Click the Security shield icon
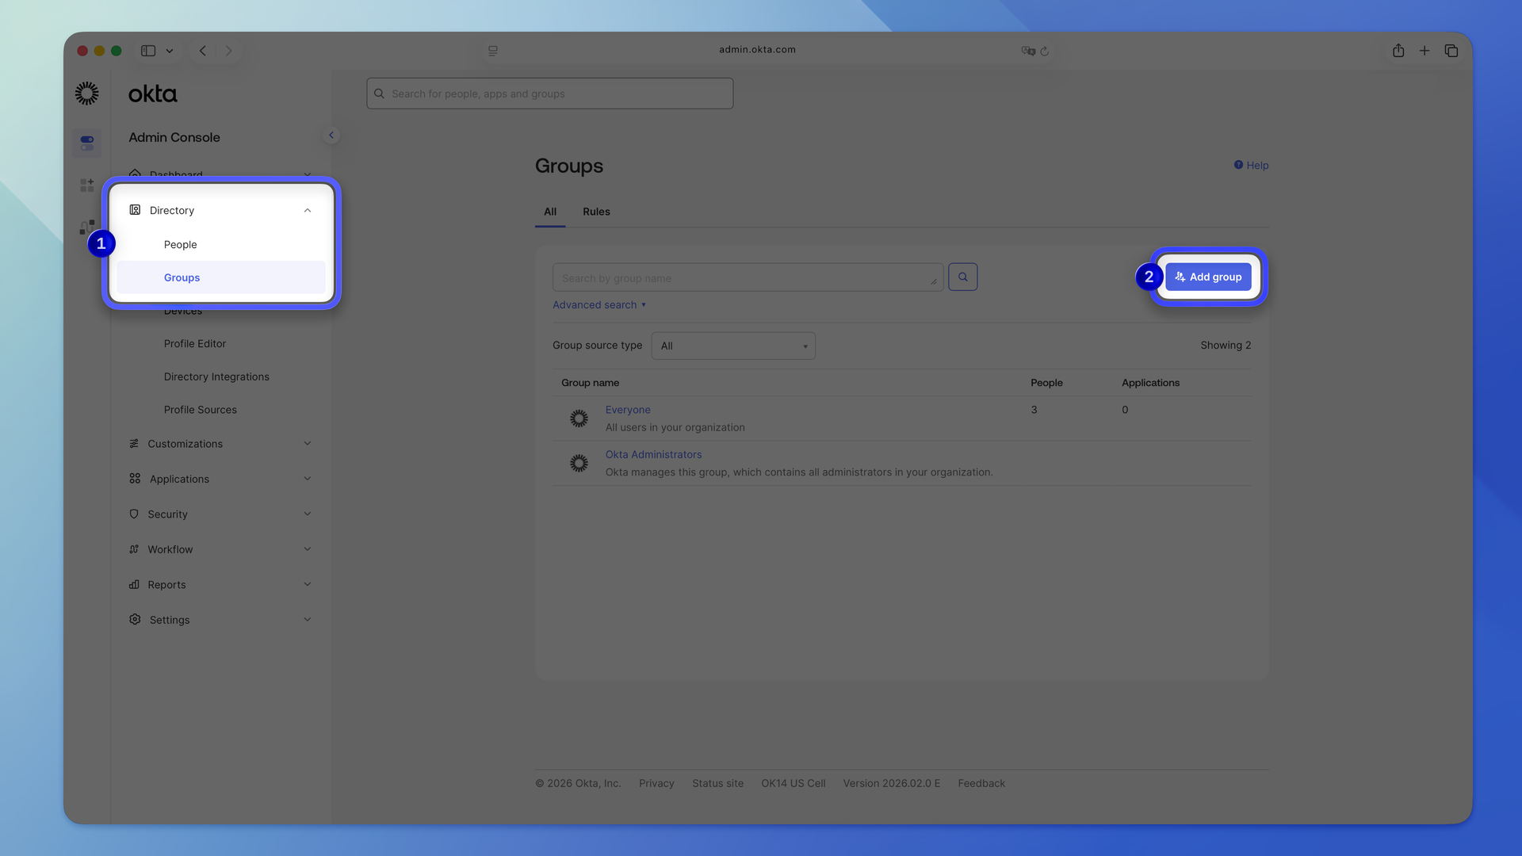The image size is (1522, 856). (134, 514)
